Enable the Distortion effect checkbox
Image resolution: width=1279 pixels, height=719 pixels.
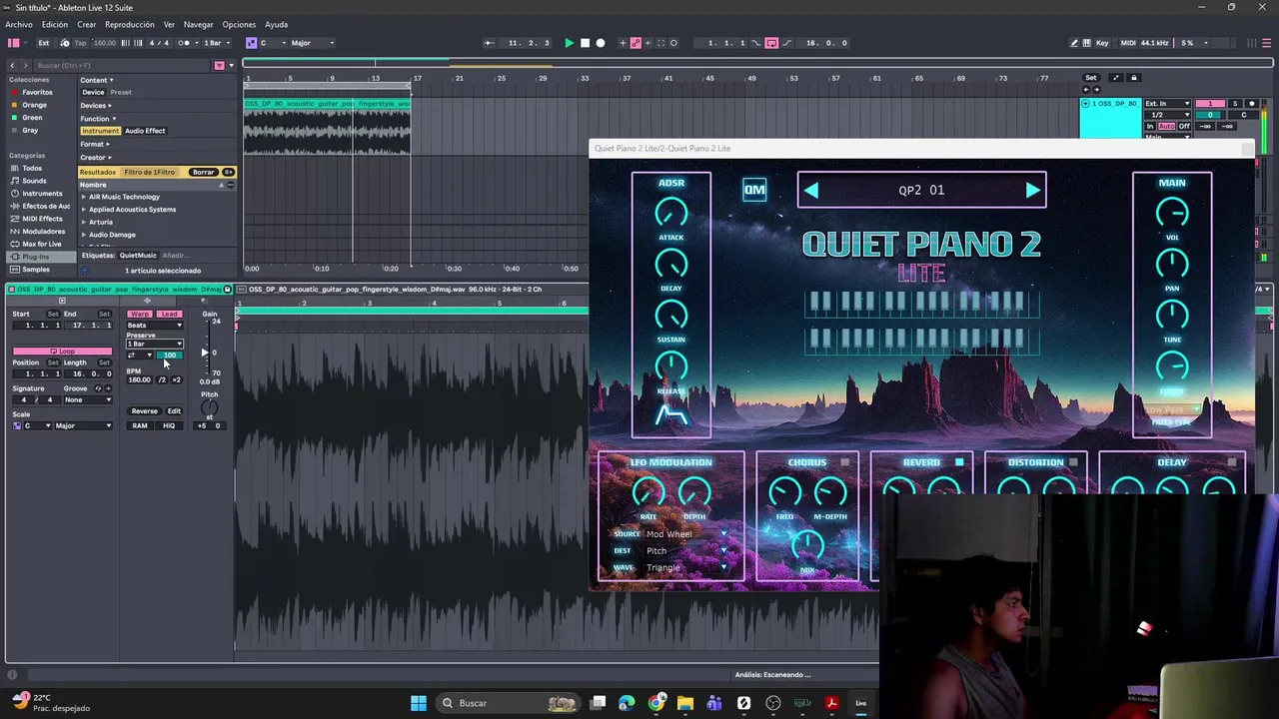point(1073,462)
